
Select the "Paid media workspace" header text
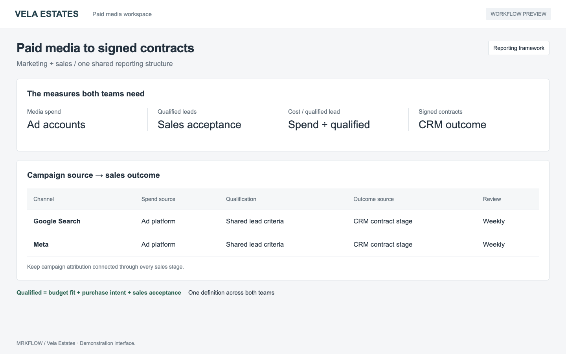click(122, 14)
